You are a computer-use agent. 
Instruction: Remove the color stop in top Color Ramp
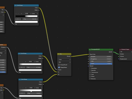click(x=18, y=13)
